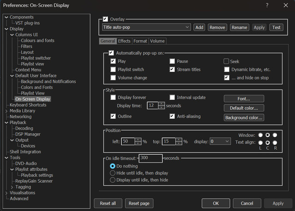
Task: Uncheck the Anti-aliasing checkbox
Action: click(x=172, y=116)
